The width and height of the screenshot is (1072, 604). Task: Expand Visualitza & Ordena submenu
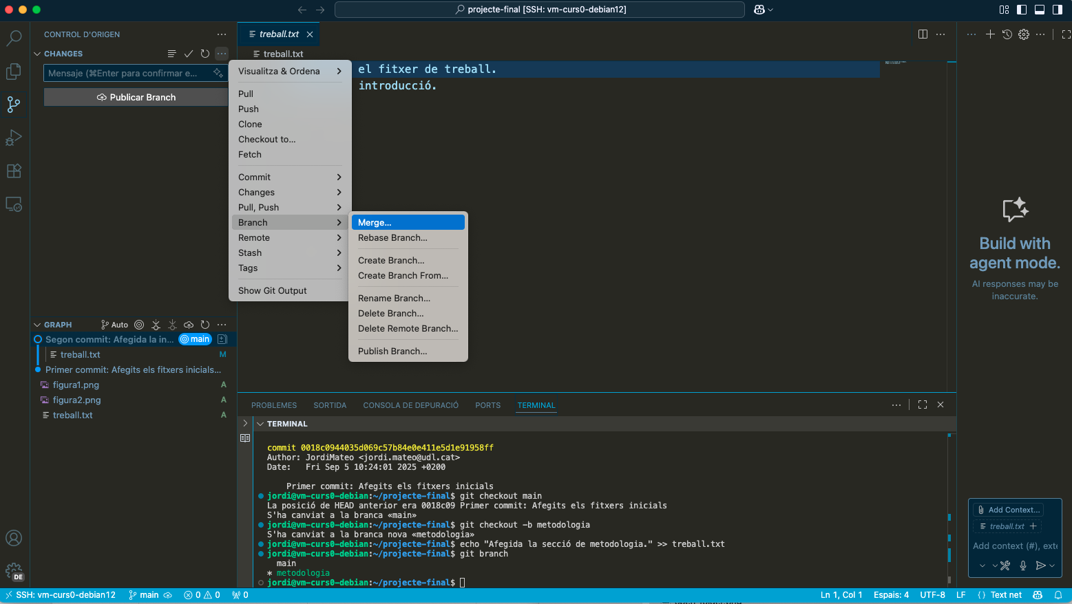[x=290, y=71]
